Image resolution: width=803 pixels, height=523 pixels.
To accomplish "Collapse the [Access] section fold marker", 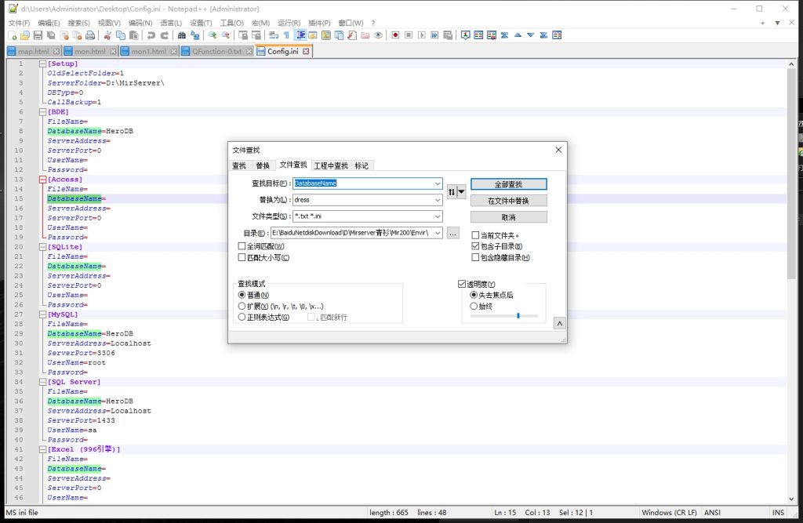I will click(x=42, y=180).
